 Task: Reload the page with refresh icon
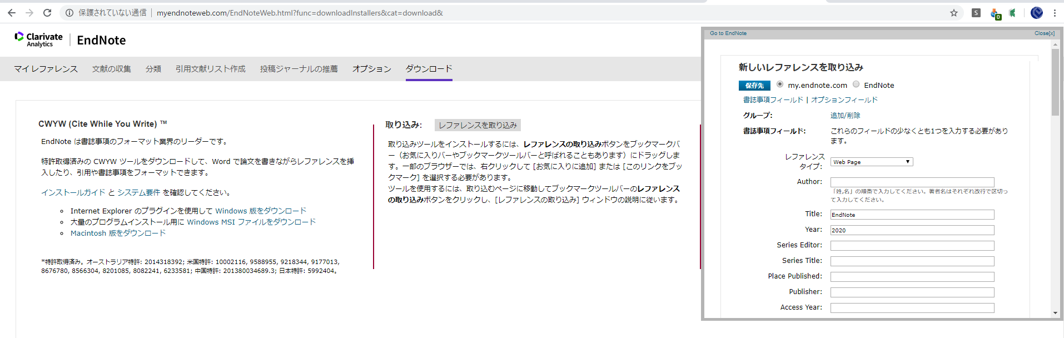click(x=47, y=13)
